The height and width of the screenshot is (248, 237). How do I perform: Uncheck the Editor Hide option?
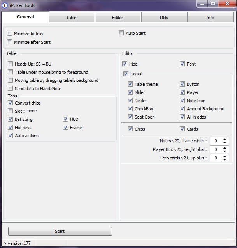(125, 64)
